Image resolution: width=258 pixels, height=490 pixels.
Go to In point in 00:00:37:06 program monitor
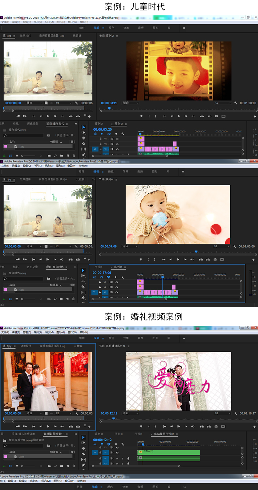coord(164,259)
